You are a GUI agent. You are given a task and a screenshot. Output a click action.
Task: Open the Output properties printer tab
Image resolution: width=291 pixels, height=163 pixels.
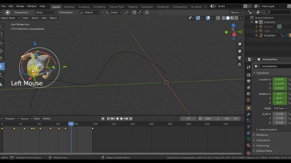(x=249, y=81)
